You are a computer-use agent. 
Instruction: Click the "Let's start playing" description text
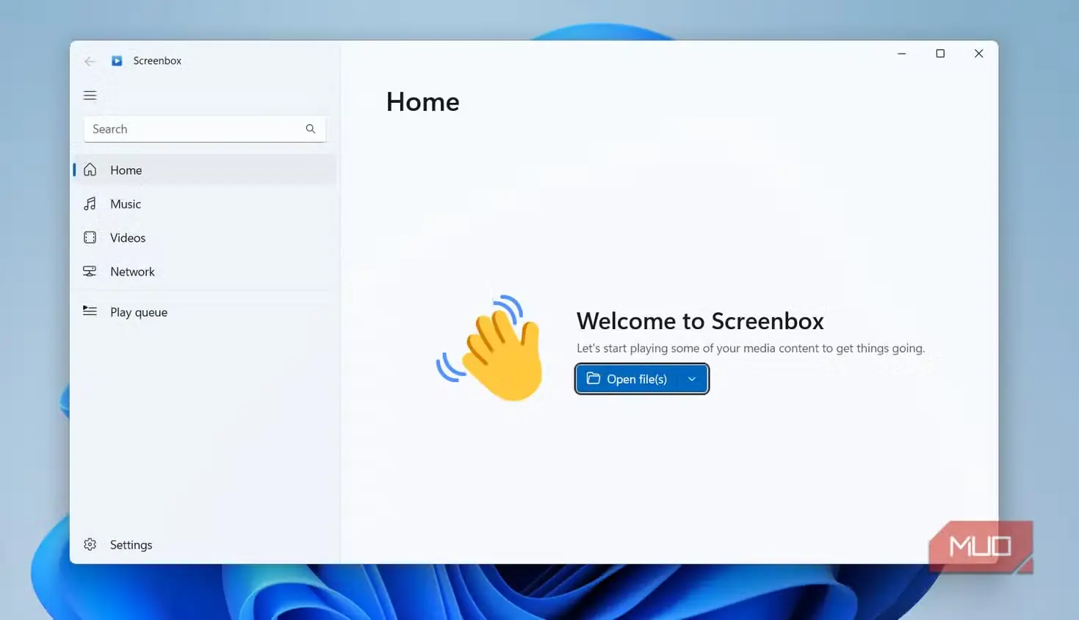751,348
